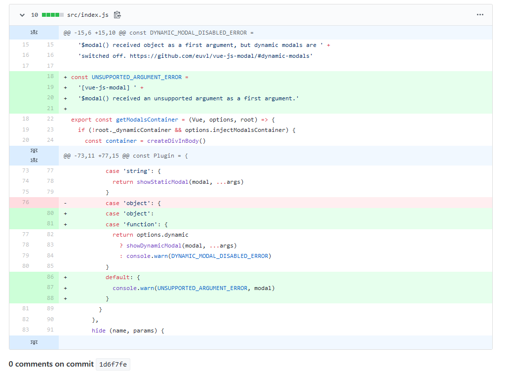Select removed line number 76
Viewport: 511px width, 375px height.
[x=26, y=202]
